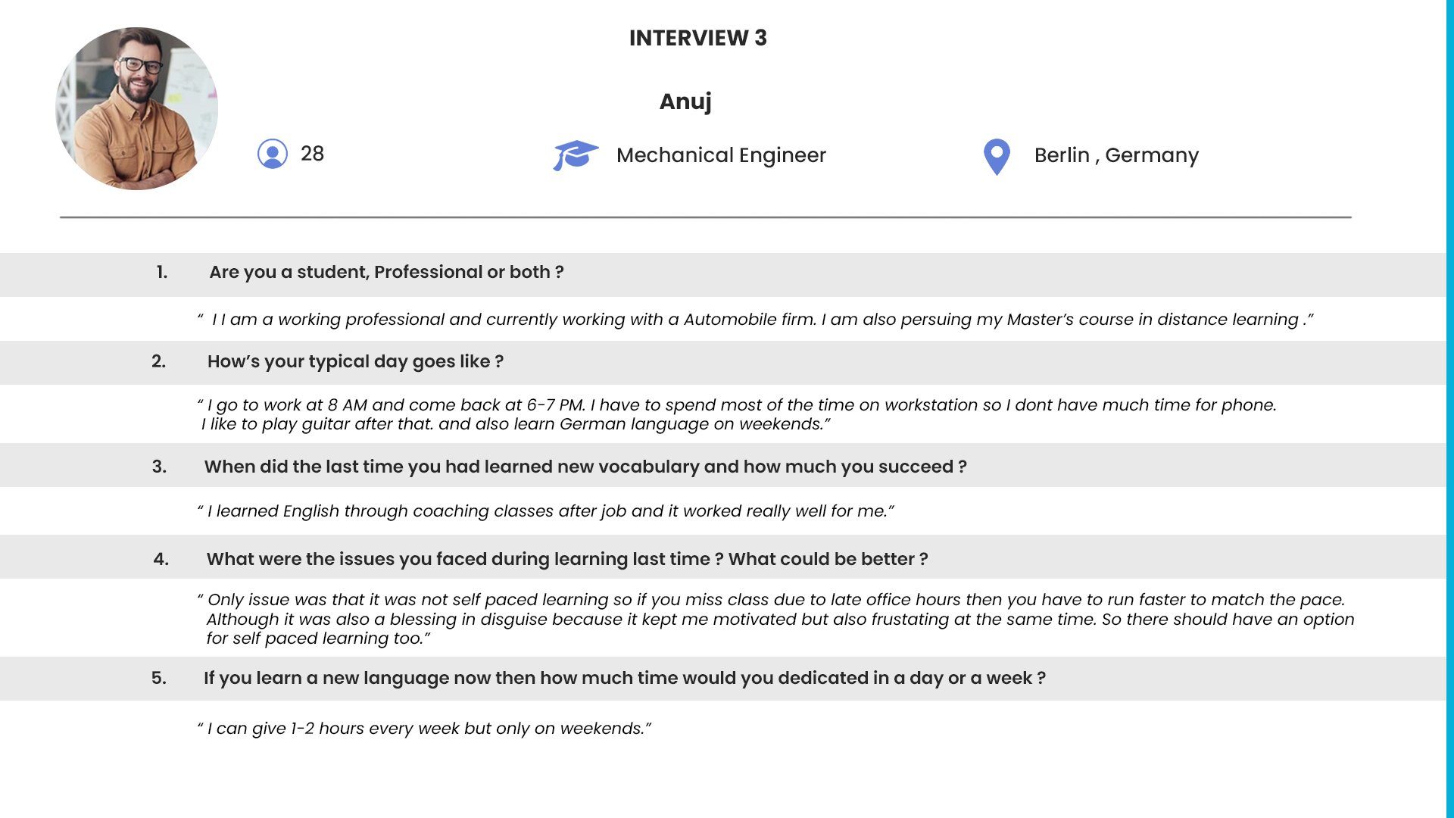
Task: Click the Berlin, Germany location text
Action: [x=1116, y=155]
